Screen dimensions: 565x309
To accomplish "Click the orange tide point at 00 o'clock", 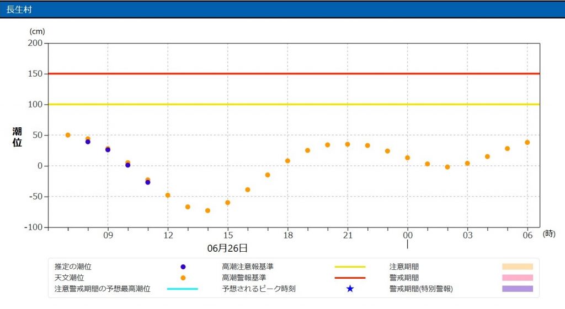I will [408, 158].
